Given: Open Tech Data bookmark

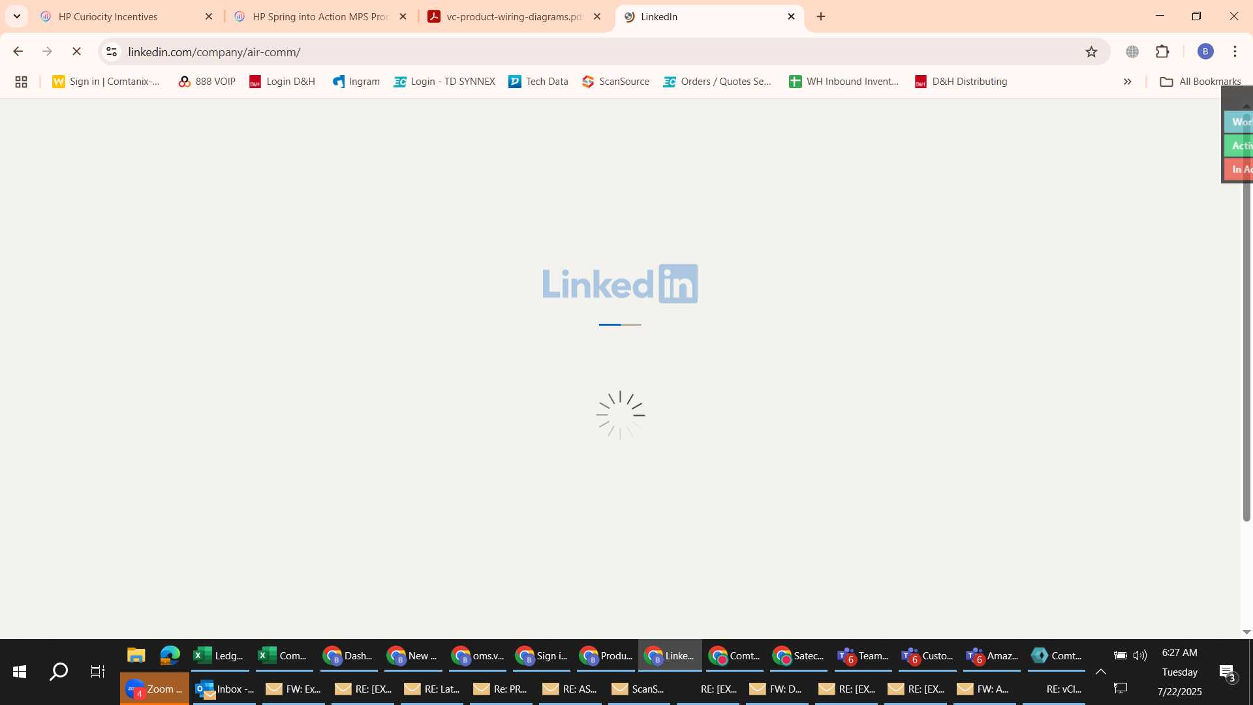Looking at the screenshot, I should pos(538,82).
